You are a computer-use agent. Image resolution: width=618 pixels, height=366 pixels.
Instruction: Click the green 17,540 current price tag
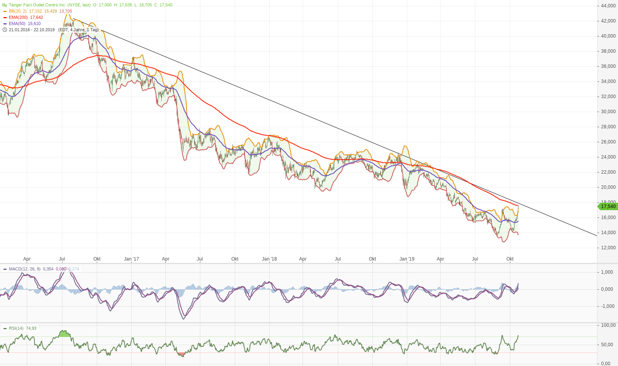coord(608,206)
